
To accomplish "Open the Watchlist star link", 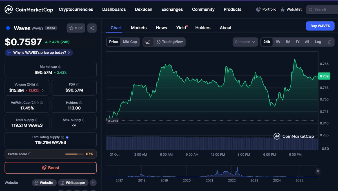I will [291, 9].
